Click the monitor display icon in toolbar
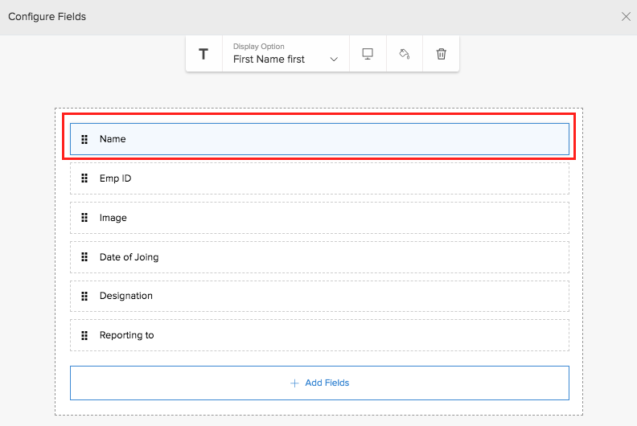The width and height of the screenshot is (637, 426). point(368,54)
